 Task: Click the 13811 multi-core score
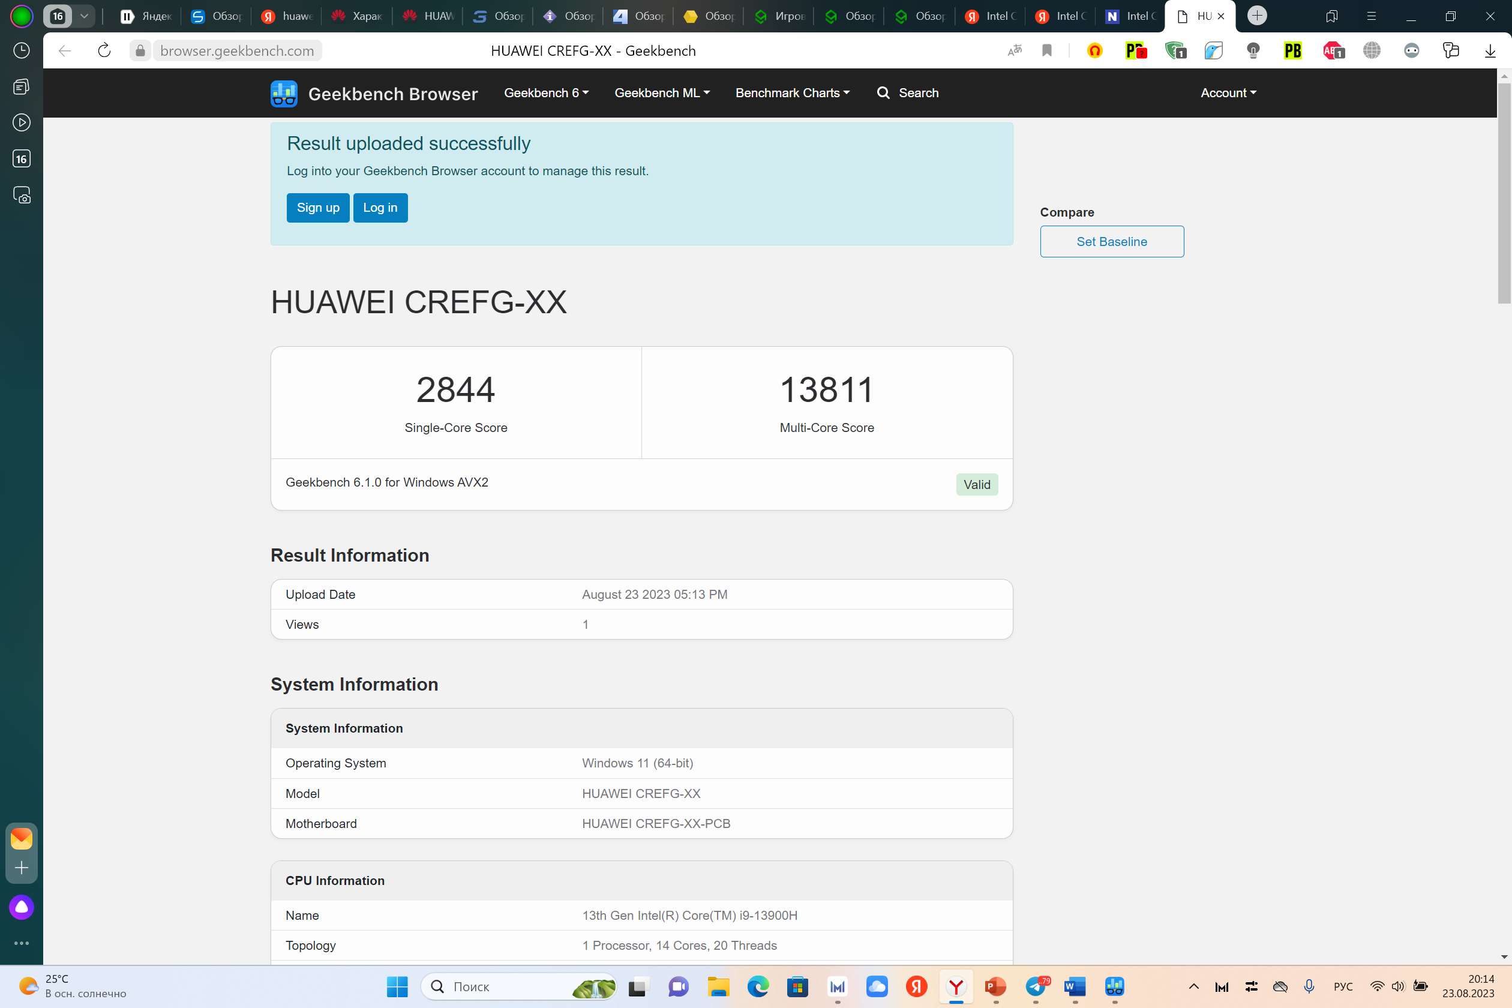827,389
